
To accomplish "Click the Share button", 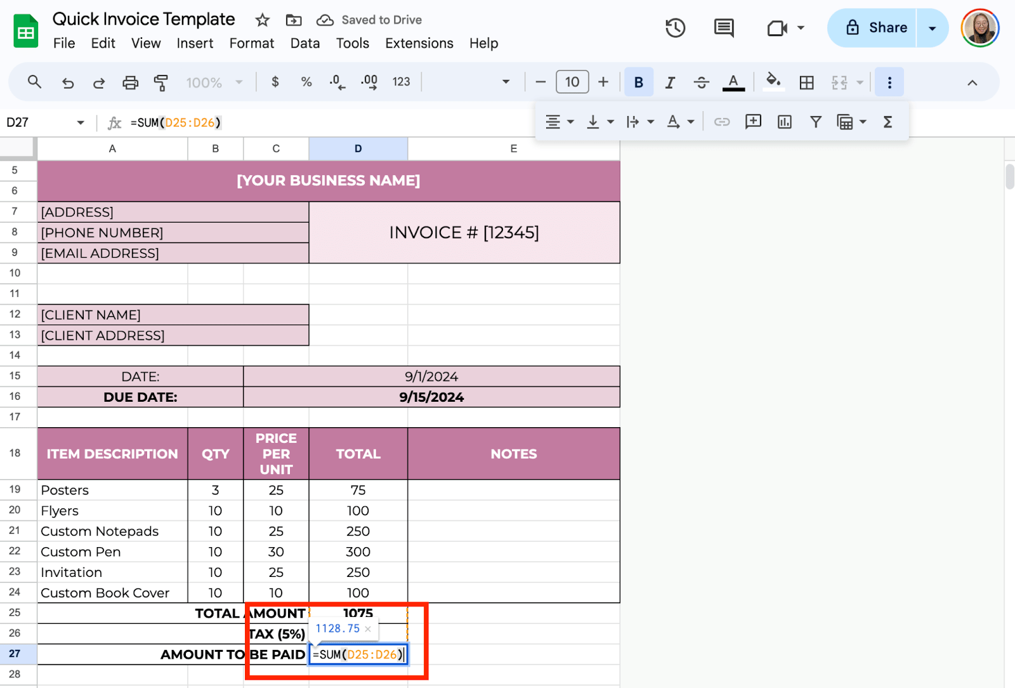I will coord(876,28).
